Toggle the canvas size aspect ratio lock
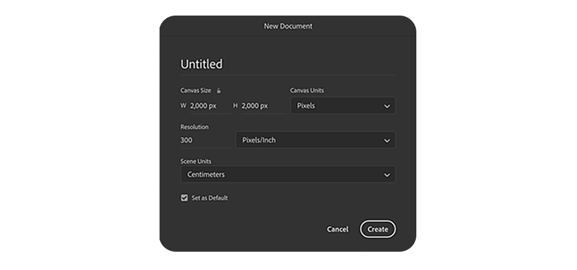This screenshot has height=270, width=577. click(x=218, y=91)
